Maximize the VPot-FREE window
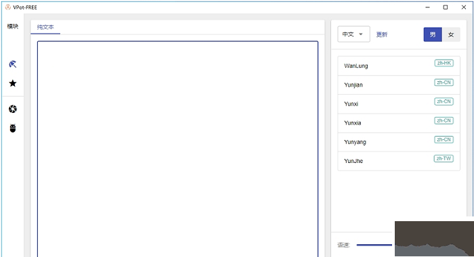Image resolution: width=474 pixels, height=257 pixels. coord(446,7)
